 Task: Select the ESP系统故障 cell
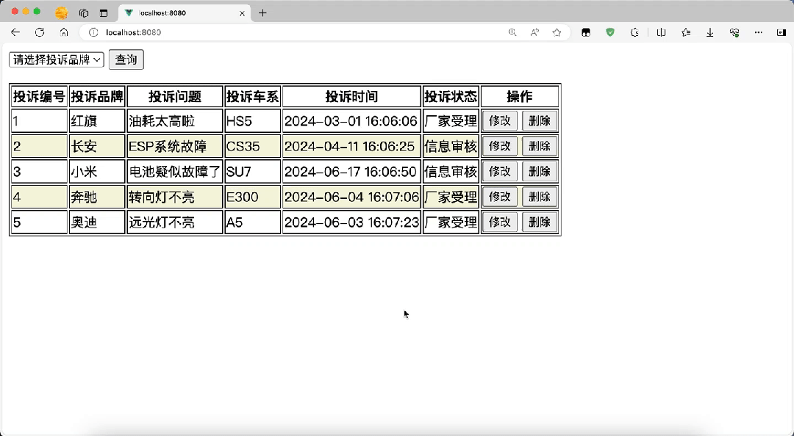click(175, 146)
